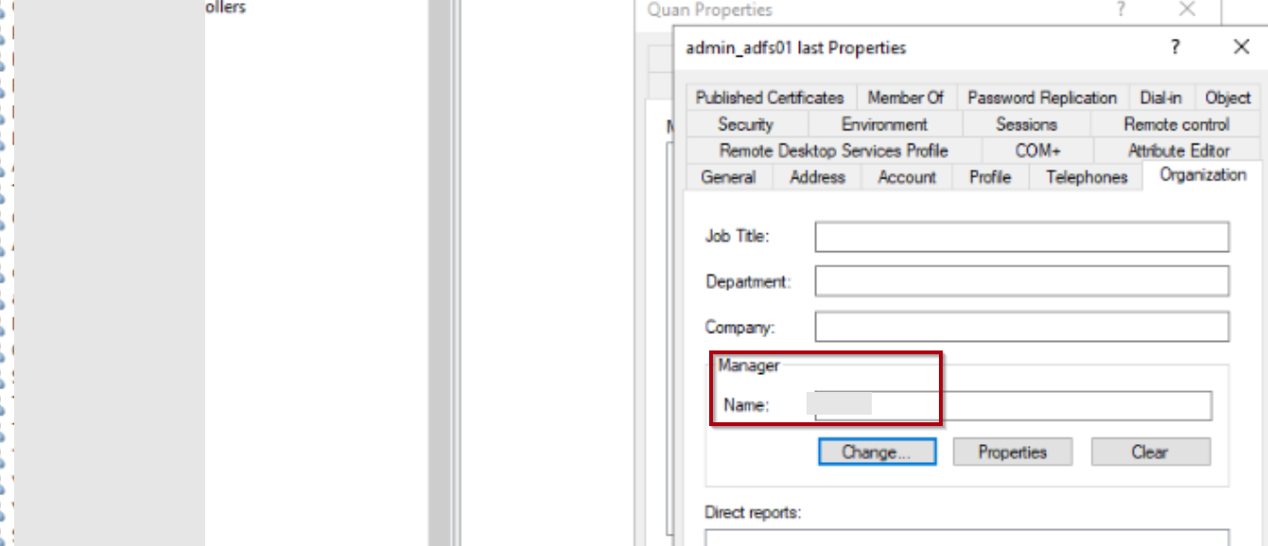Viewport: 1268px width, 546px height.
Task: Go to the Account tab
Action: click(x=906, y=177)
